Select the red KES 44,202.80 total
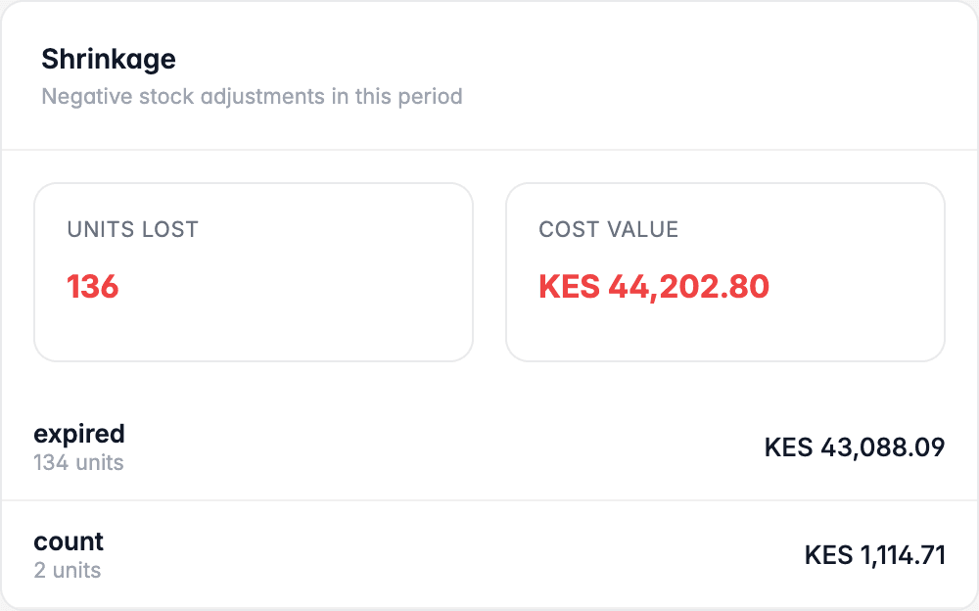 click(654, 287)
